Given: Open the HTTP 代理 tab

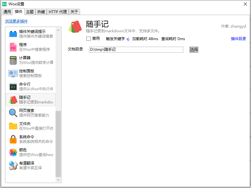Looking at the screenshot, I should 58,12.
